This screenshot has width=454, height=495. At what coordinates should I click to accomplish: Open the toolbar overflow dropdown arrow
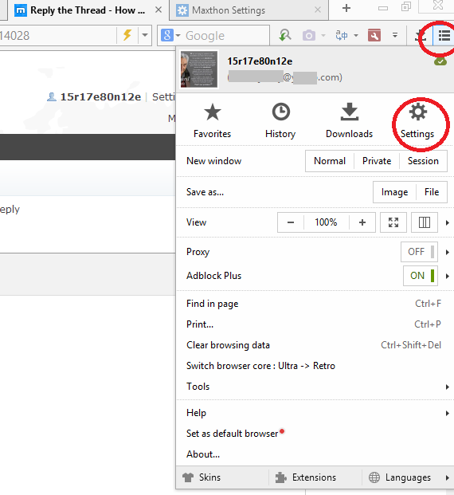click(x=395, y=35)
